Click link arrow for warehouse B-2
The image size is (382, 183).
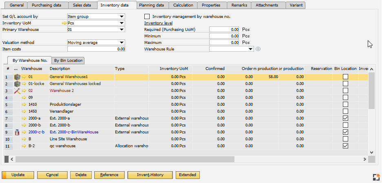pos(24,146)
